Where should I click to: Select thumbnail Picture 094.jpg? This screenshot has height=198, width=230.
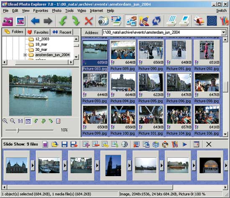click(x=123, y=85)
